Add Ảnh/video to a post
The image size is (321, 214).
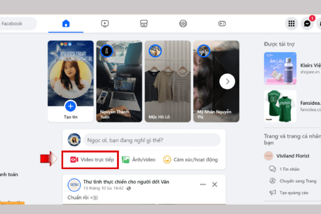click(x=139, y=159)
